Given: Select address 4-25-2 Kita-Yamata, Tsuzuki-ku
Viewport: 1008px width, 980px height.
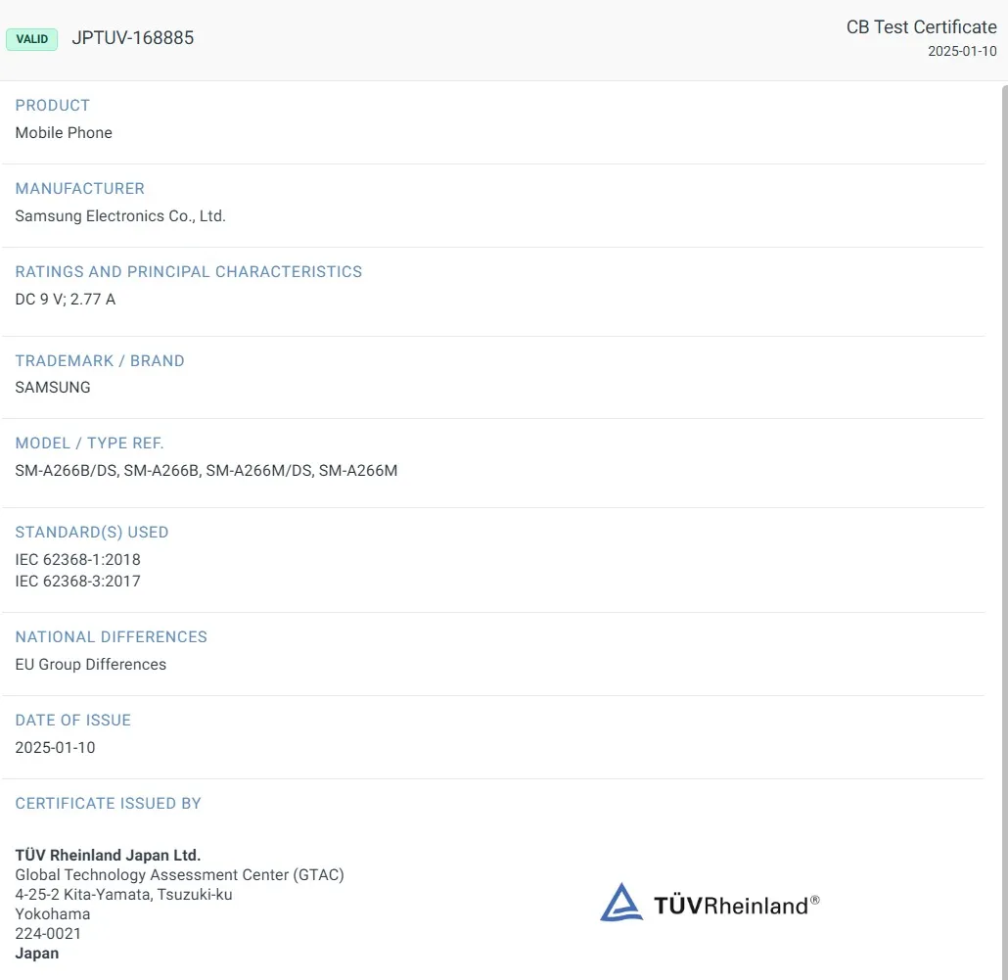Looking at the screenshot, I should click(123, 895).
